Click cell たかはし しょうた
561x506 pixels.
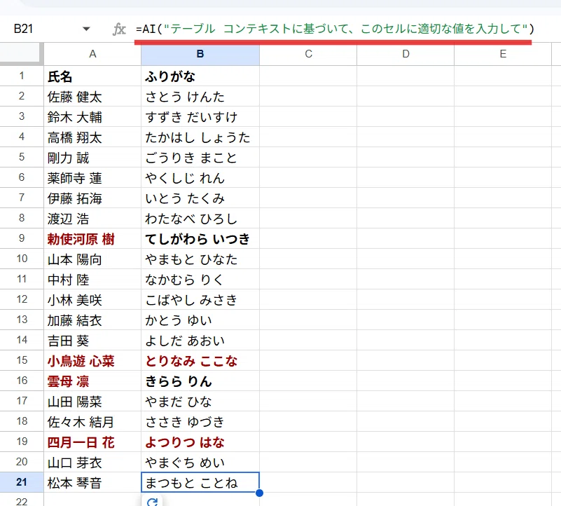coord(200,137)
